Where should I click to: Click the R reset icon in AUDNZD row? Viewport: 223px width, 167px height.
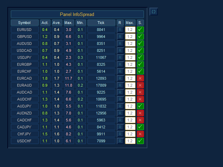coord(120,113)
